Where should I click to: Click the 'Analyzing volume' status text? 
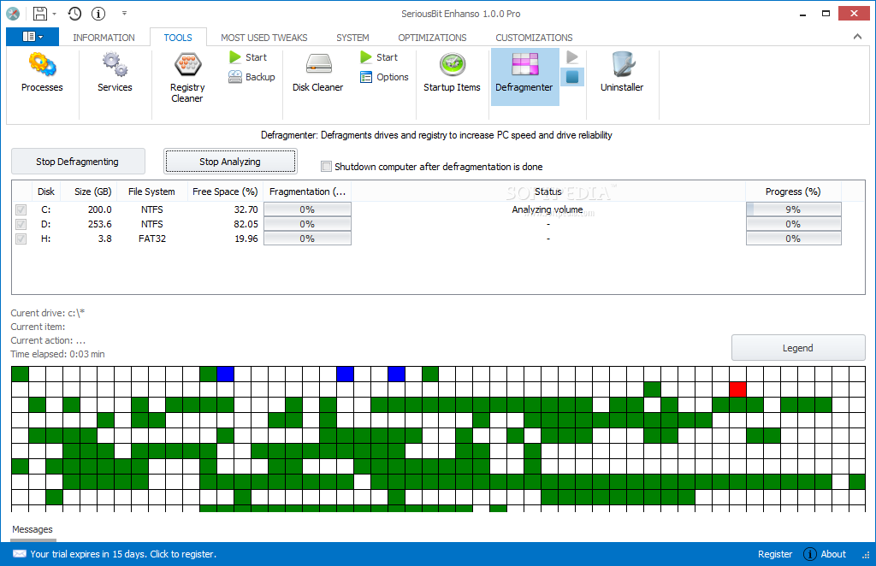(x=547, y=209)
